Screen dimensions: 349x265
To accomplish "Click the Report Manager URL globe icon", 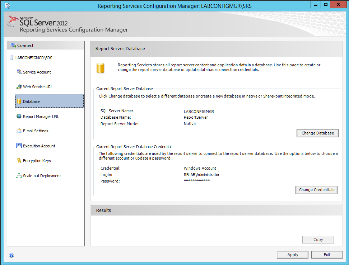I will click(19, 116).
